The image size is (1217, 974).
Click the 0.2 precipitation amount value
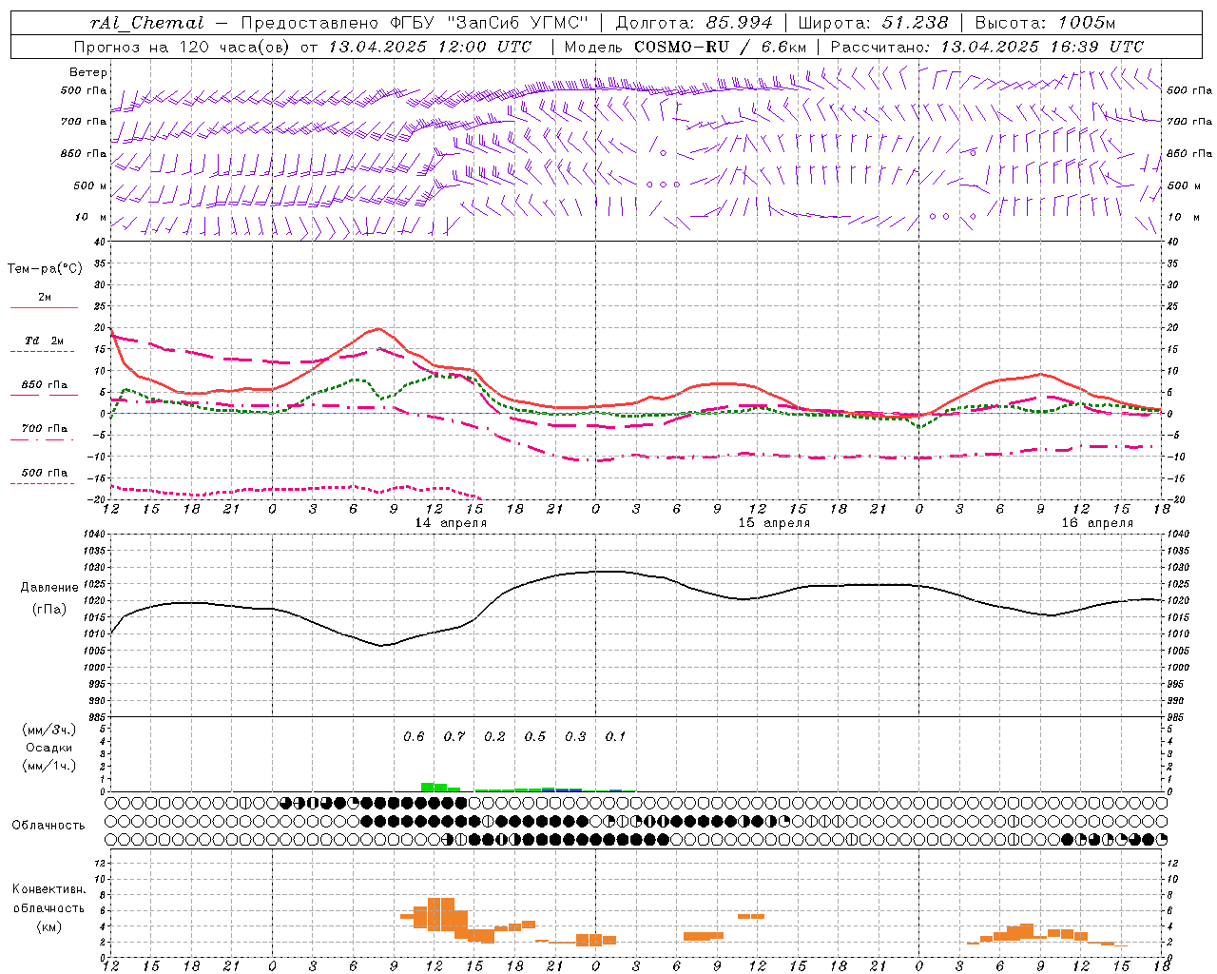[x=494, y=737]
